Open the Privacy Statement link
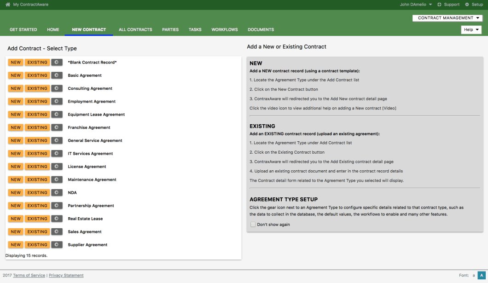This screenshot has width=488, height=283. click(66, 275)
